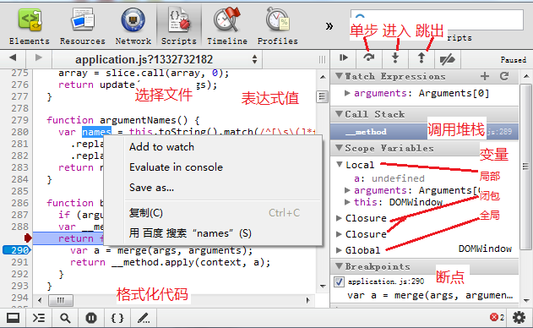Toggle pause on exceptions
Image resolution: width=533 pixels, height=328 pixels.
point(91,318)
